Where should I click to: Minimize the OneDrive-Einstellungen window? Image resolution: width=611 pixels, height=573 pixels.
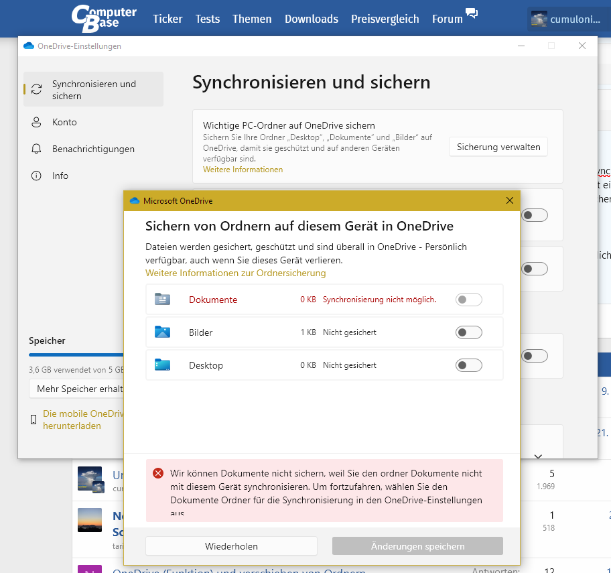pos(521,46)
